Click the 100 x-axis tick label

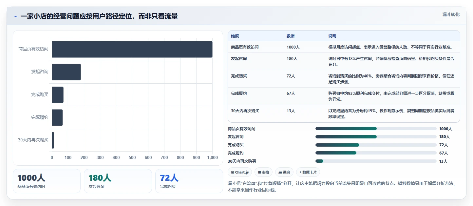click(x=68, y=158)
